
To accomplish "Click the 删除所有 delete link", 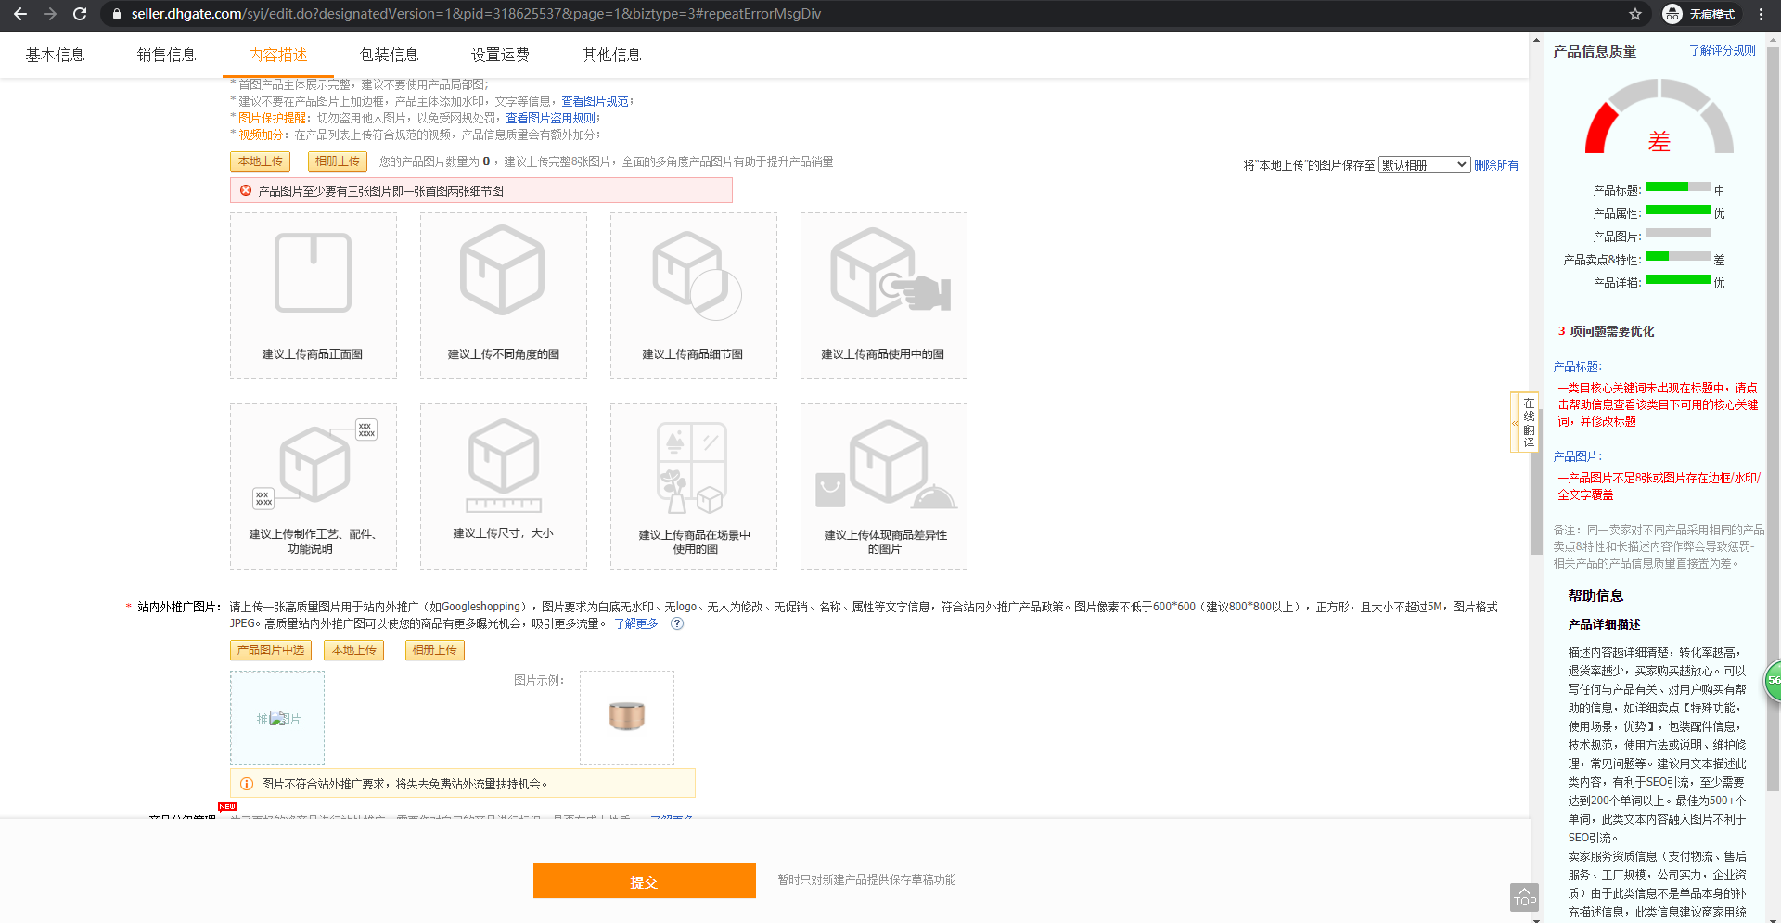I will point(1496,164).
